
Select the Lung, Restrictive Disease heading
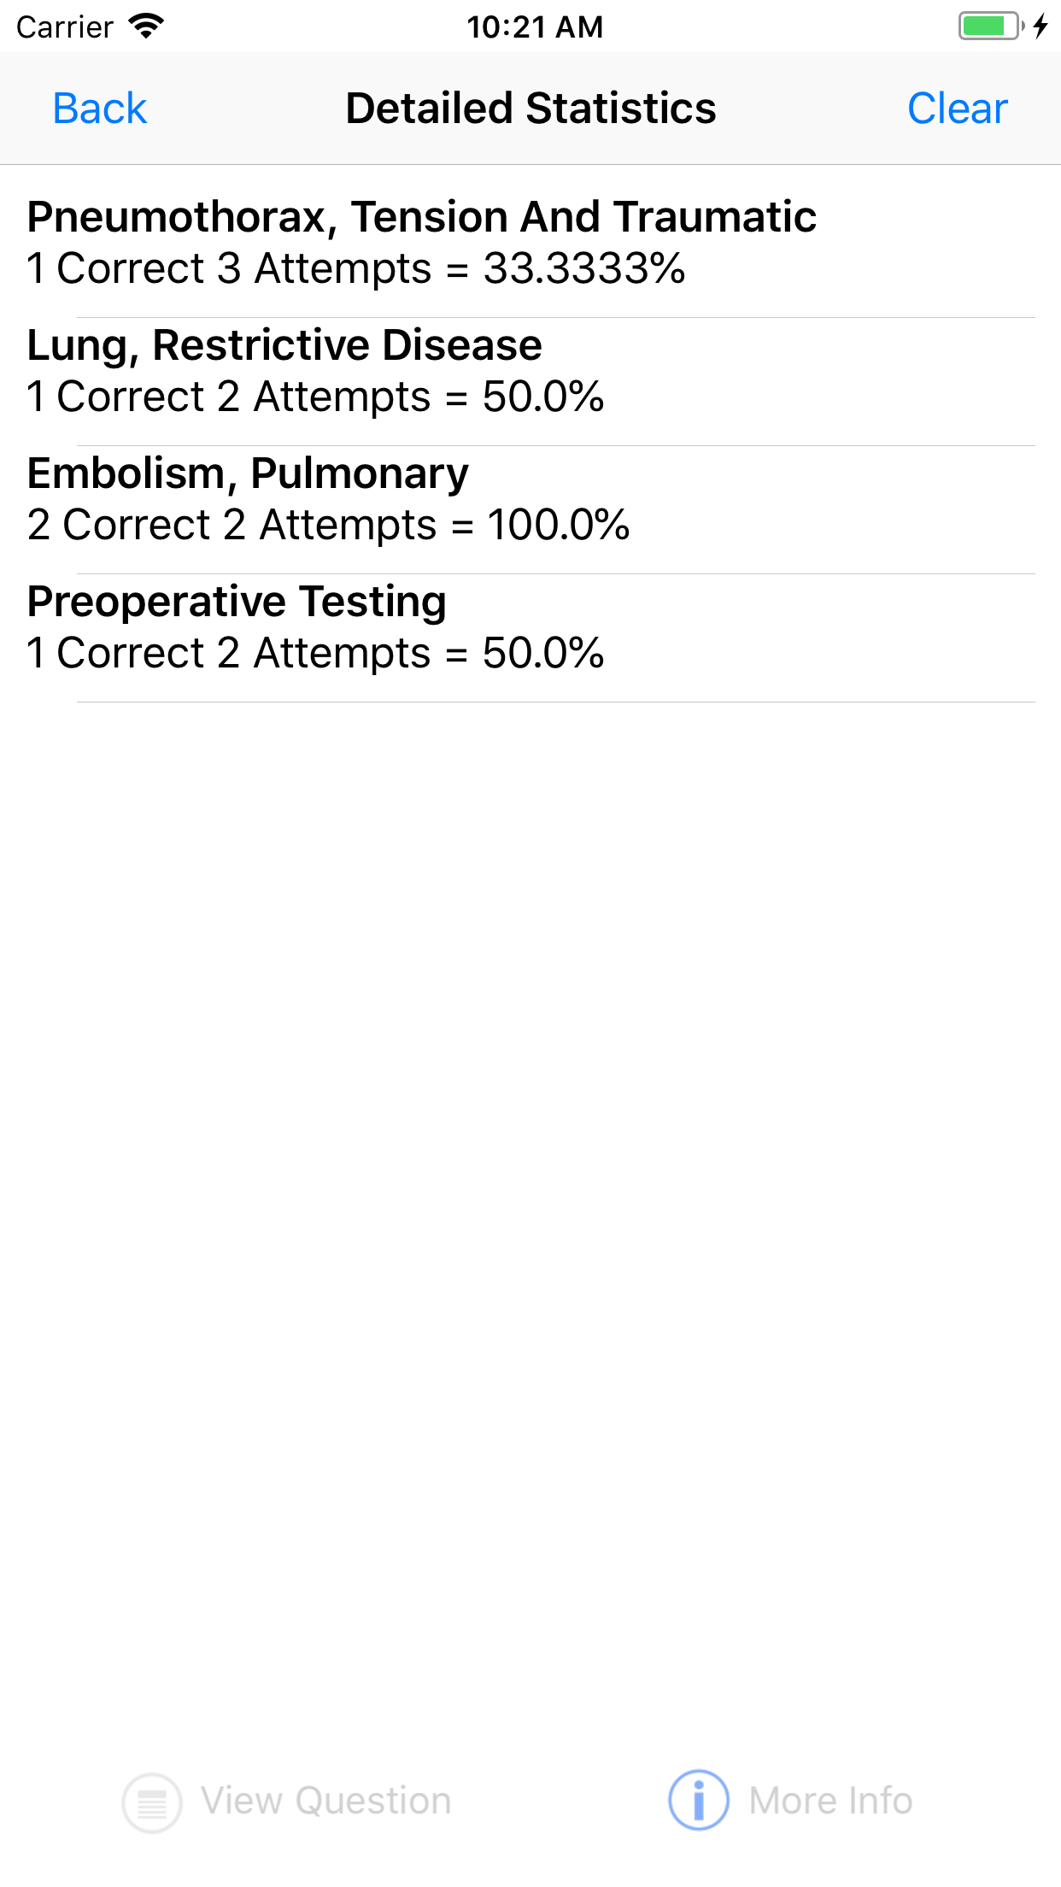[284, 345]
